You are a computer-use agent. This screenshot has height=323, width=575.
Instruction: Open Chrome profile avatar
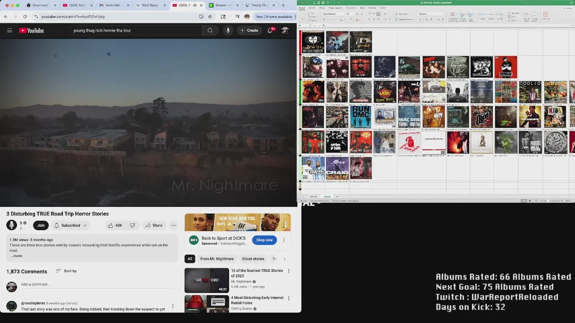pyautogui.click(x=247, y=17)
